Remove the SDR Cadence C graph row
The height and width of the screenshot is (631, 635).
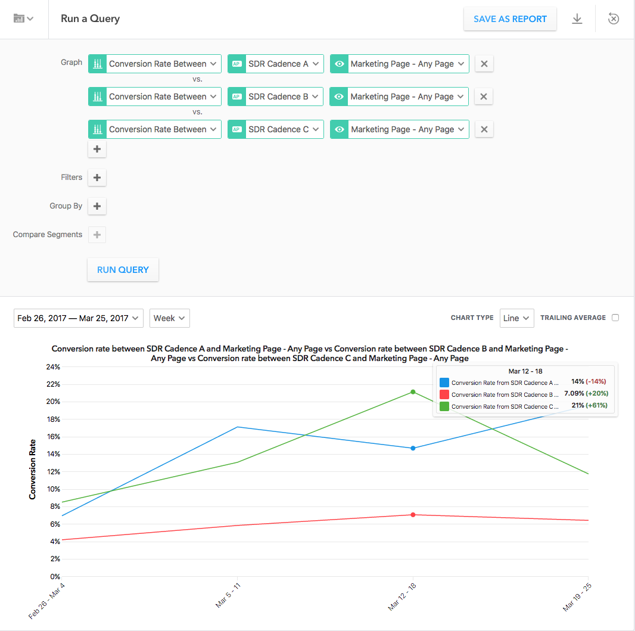(484, 130)
